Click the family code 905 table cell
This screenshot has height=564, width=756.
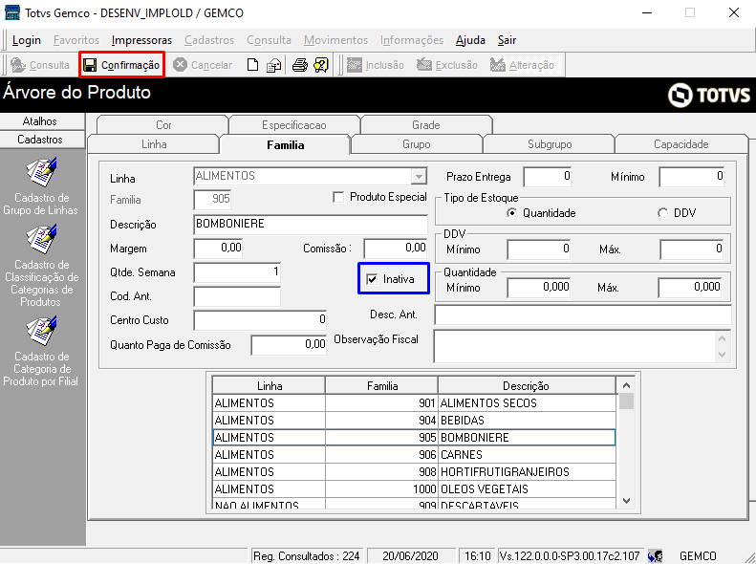(x=382, y=438)
